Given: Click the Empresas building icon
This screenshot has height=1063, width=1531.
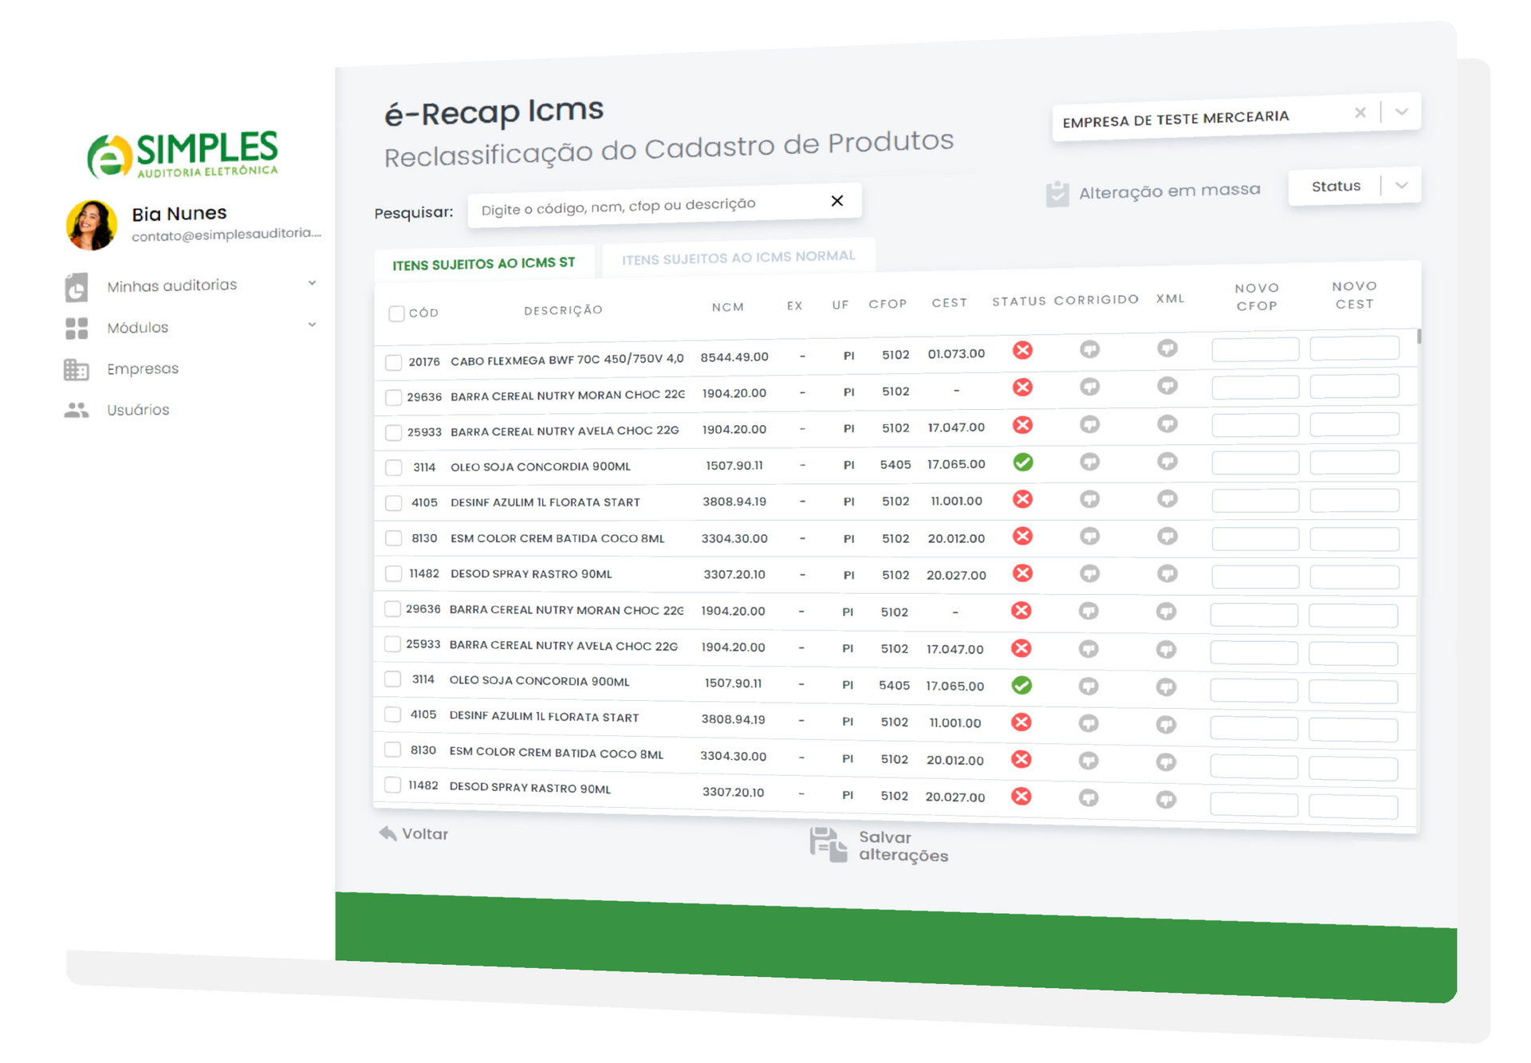Looking at the screenshot, I should click(77, 369).
